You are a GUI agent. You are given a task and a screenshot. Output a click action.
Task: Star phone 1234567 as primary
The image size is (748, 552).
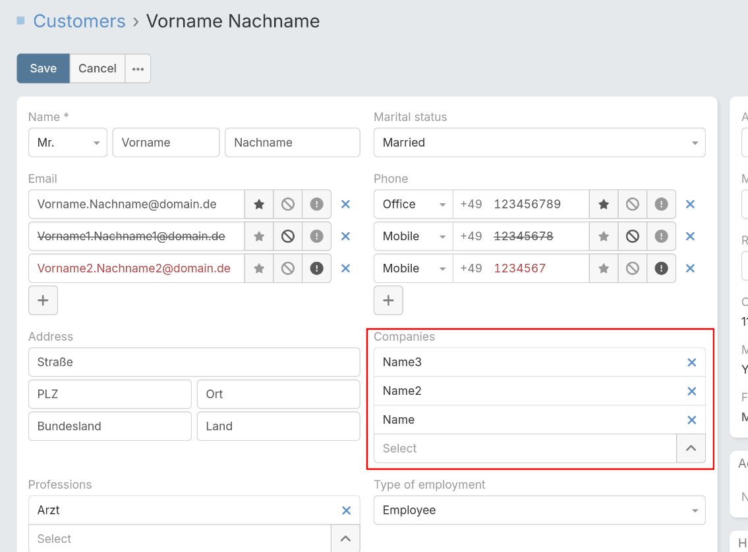coord(604,268)
